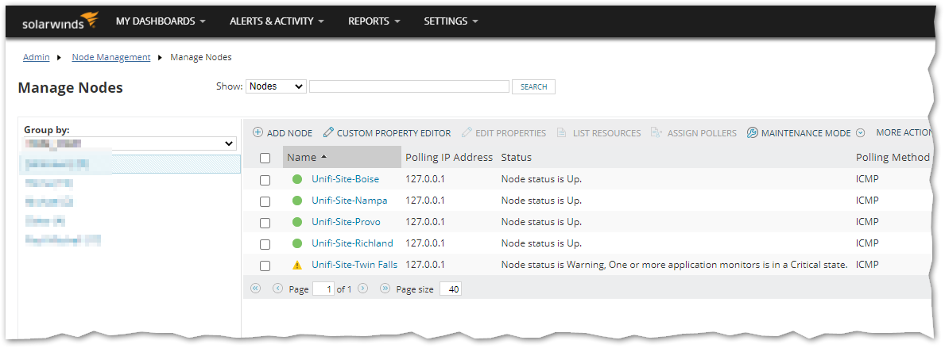Click the Custom Property Editor pencil icon

pyautogui.click(x=328, y=133)
